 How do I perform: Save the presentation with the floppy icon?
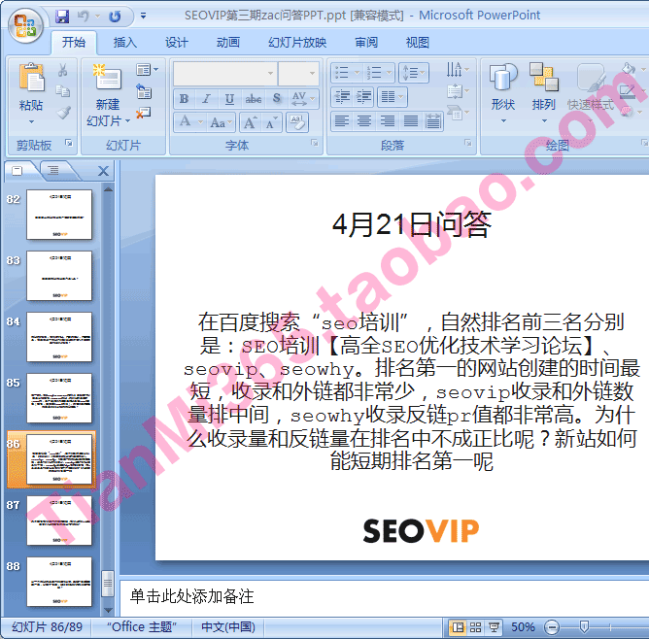point(62,17)
